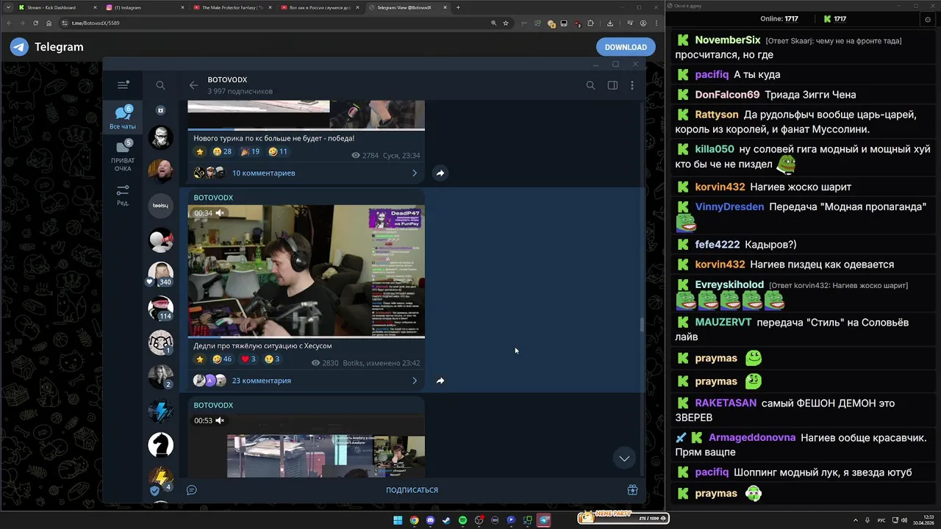Open the Telegram hamburger menu
The image size is (941, 529).
click(123, 85)
